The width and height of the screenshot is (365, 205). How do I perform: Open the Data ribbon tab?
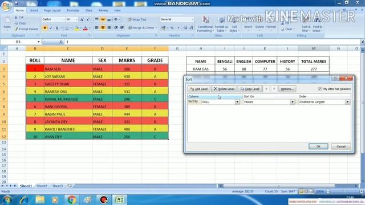[89, 10]
